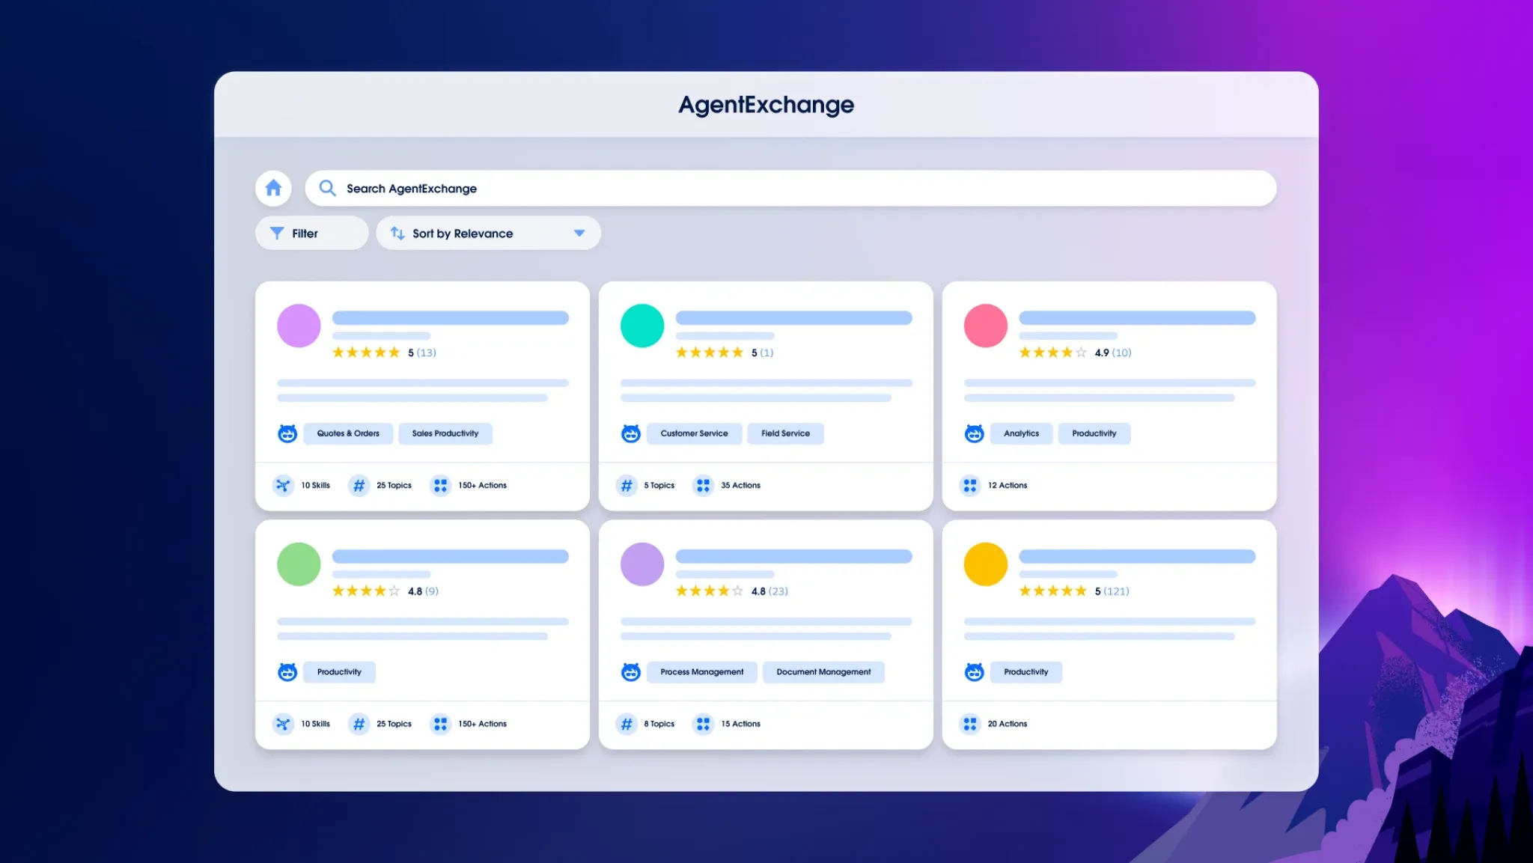This screenshot has width=1533, height=863.
Task: Go to the AgentExchange home page icon
Action: pyautogui.click(x=273, y=188)
